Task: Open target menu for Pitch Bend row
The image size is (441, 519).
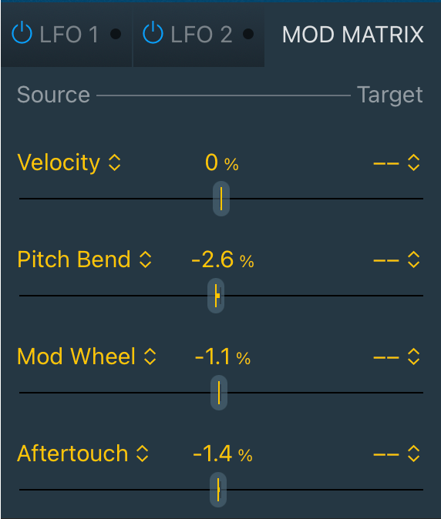Action: point(396,259)
